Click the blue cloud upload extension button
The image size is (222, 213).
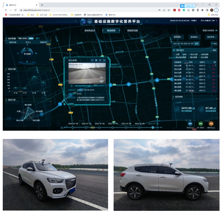point(188,6)
